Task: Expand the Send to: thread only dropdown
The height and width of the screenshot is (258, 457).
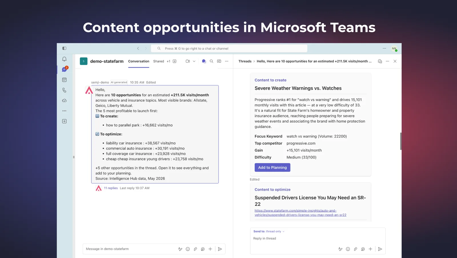Action: 269,231
